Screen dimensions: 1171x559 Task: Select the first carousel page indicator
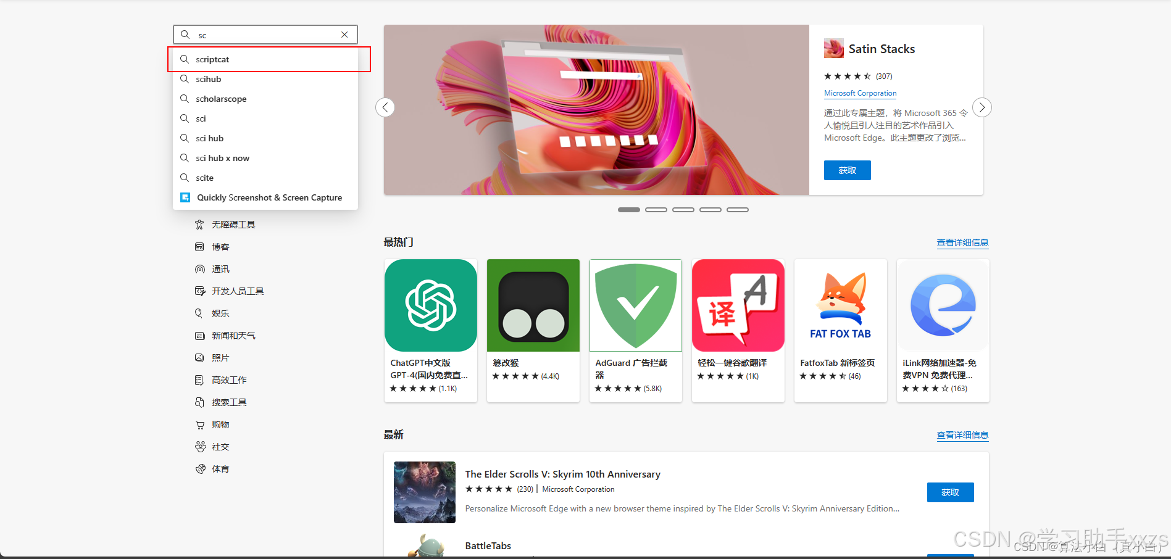click(x=629, y=210)
